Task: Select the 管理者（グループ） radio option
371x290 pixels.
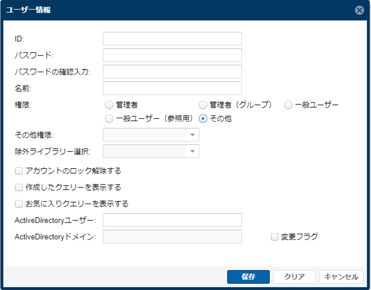Action: click(x=203, y=105)
